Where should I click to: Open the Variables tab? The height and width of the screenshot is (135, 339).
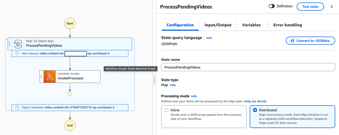tap(251, 25)
